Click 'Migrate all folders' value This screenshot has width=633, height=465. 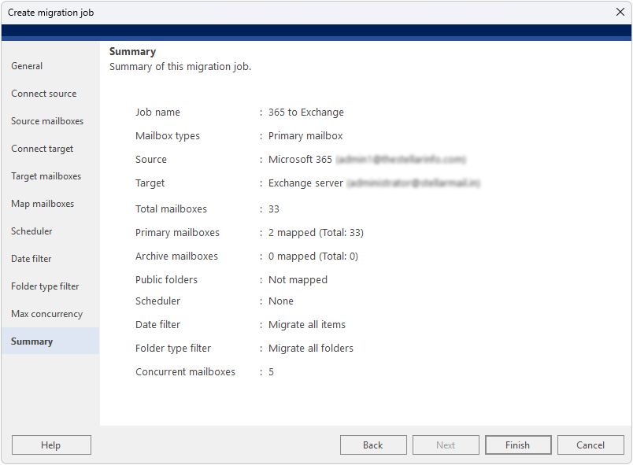click(311, 348)
